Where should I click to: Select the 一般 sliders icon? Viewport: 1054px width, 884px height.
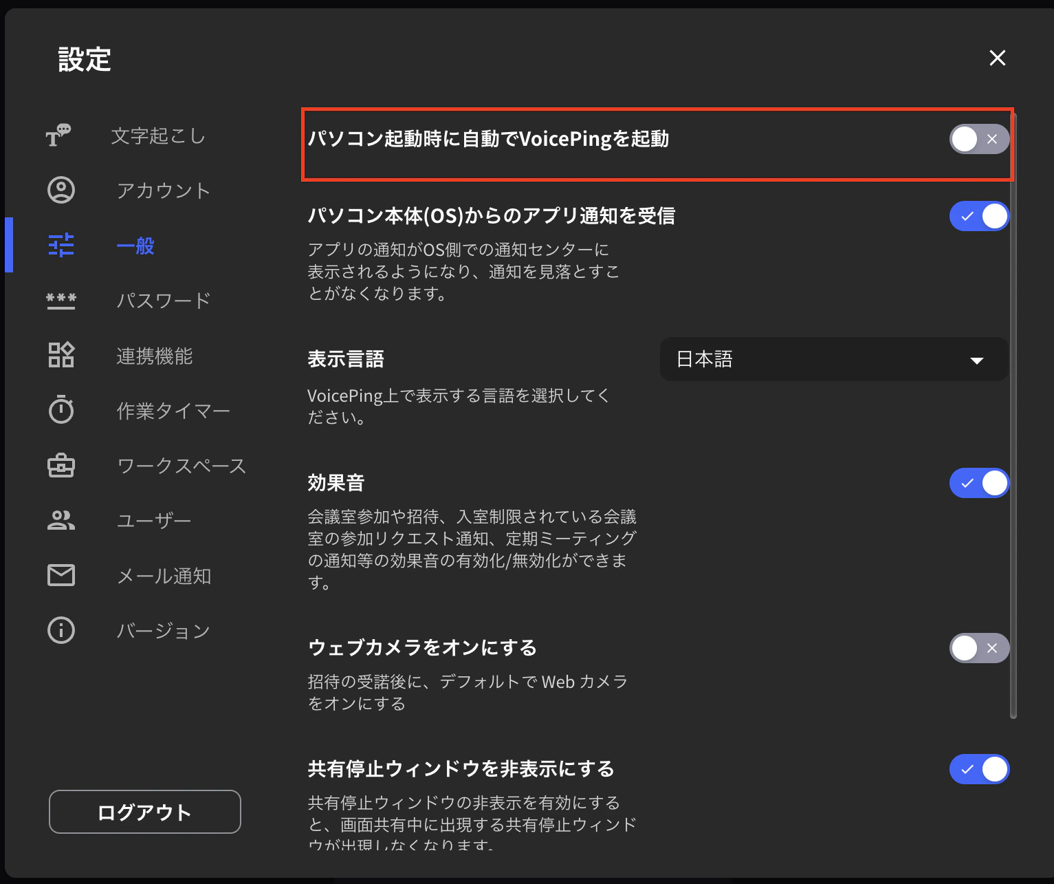pos(61,245)
